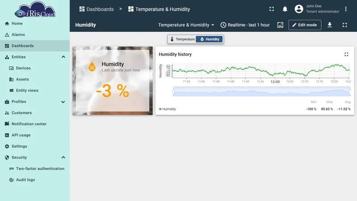Select Dashboards in the sidebar
The image size is (357, 201).
(35, 46)
